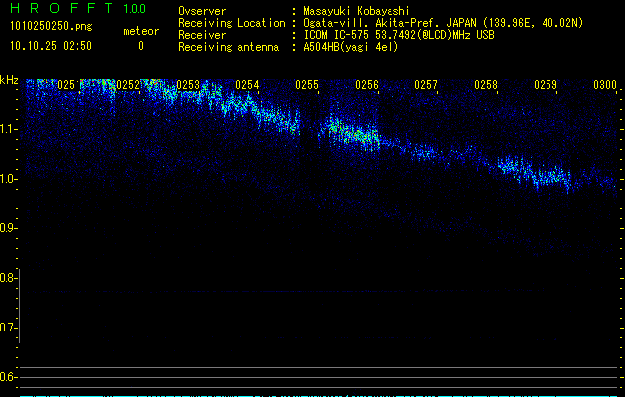Image resolution: width=625 pixels, height=397 pixels.
Task: Click the Receiver label
Action: pyautogui.click(x=202, y=35)
